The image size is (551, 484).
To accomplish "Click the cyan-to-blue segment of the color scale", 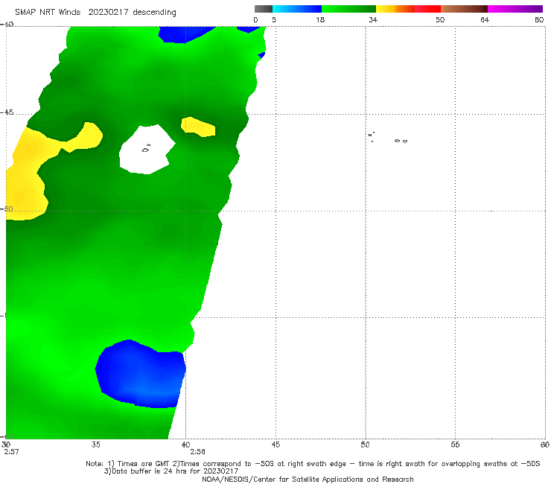I will [x=297, y=9].
